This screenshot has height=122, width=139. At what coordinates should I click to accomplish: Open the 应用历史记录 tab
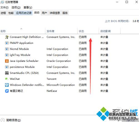coord(24,13)
